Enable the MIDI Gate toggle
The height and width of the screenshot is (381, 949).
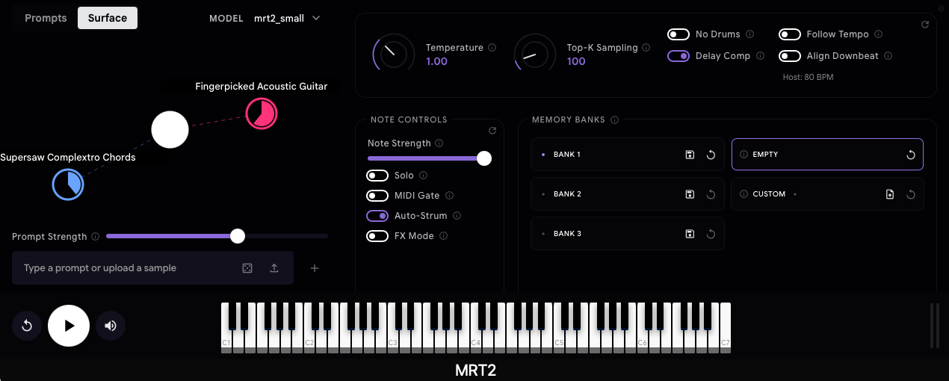[377, 196]
